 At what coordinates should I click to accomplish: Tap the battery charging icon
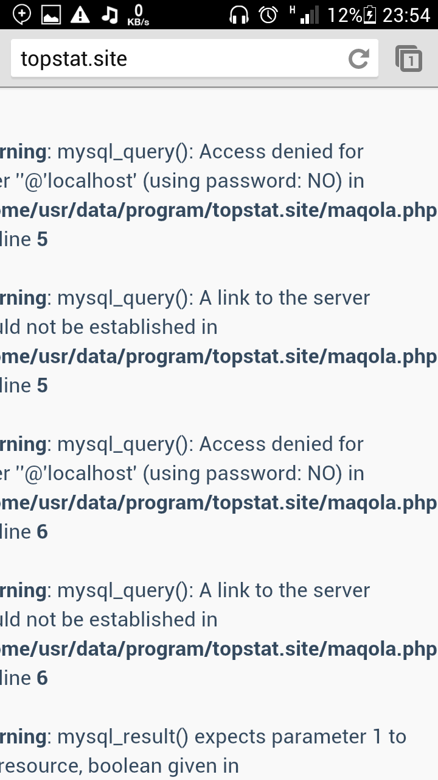click(370, 15)
